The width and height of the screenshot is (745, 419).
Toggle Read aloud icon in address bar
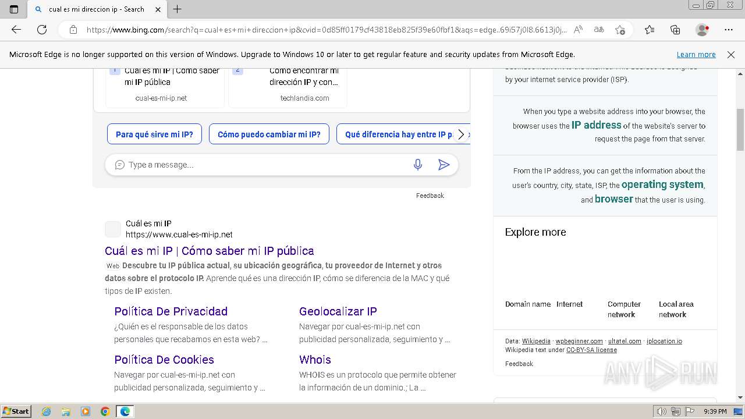[x=578, y=30]
